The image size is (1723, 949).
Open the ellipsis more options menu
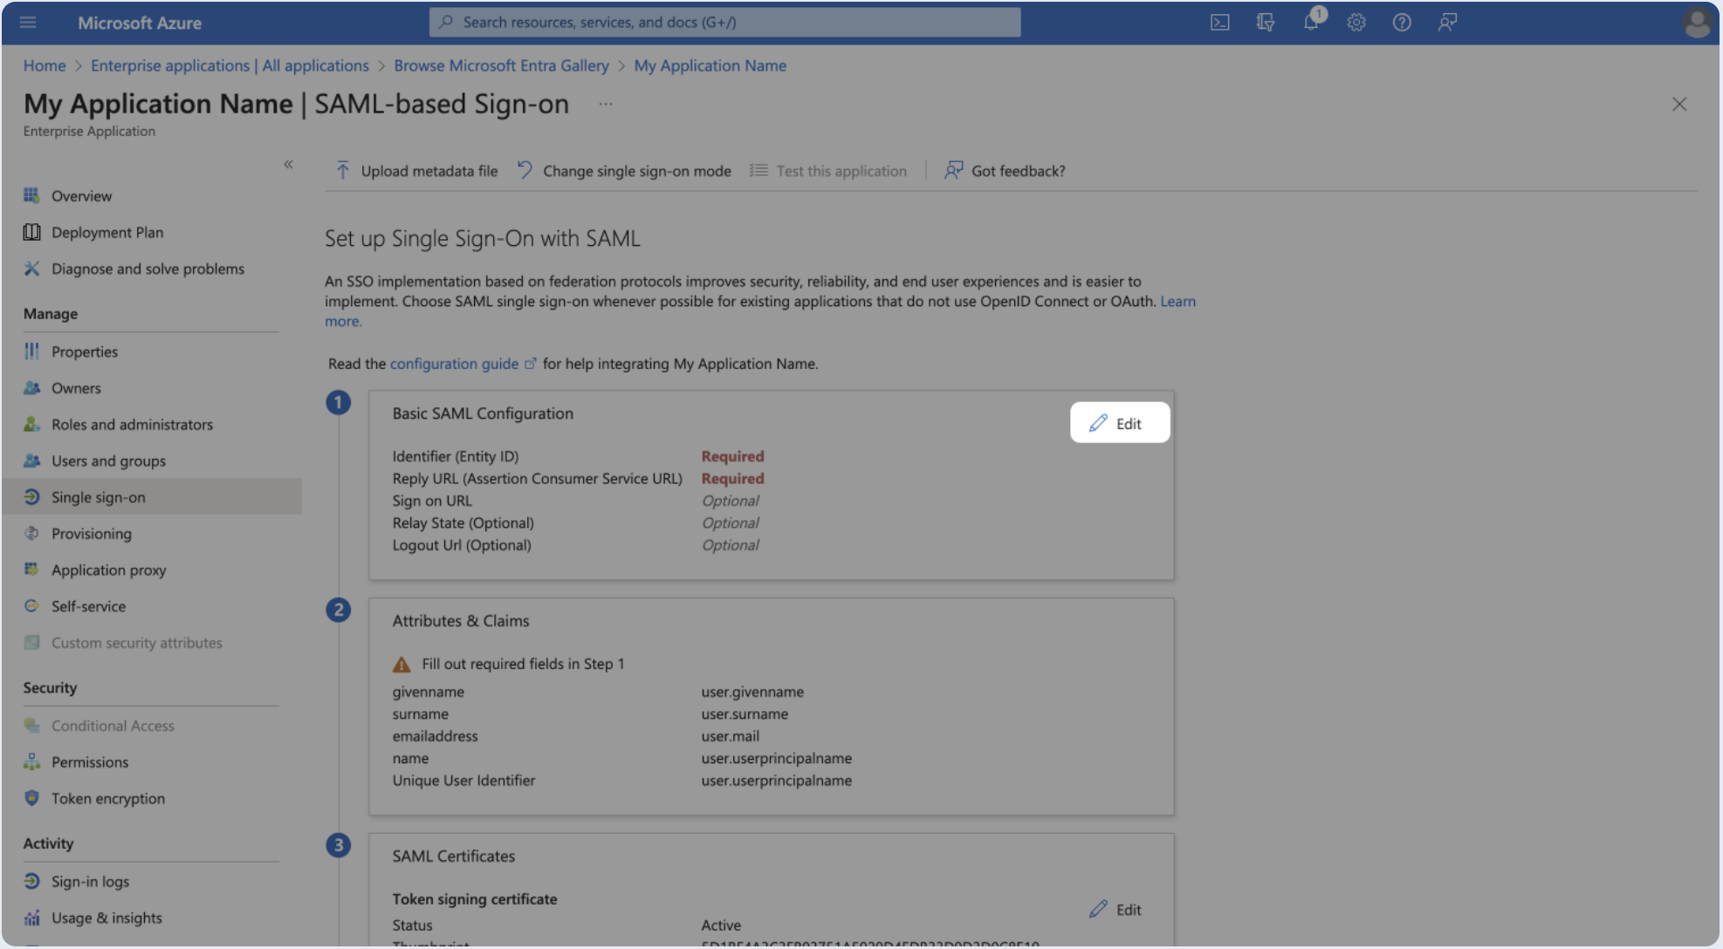click(605, 104)
